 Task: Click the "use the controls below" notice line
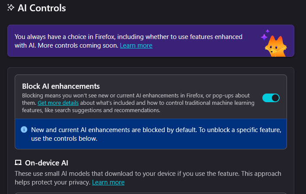pyautogui.click(x=64, y=139)
